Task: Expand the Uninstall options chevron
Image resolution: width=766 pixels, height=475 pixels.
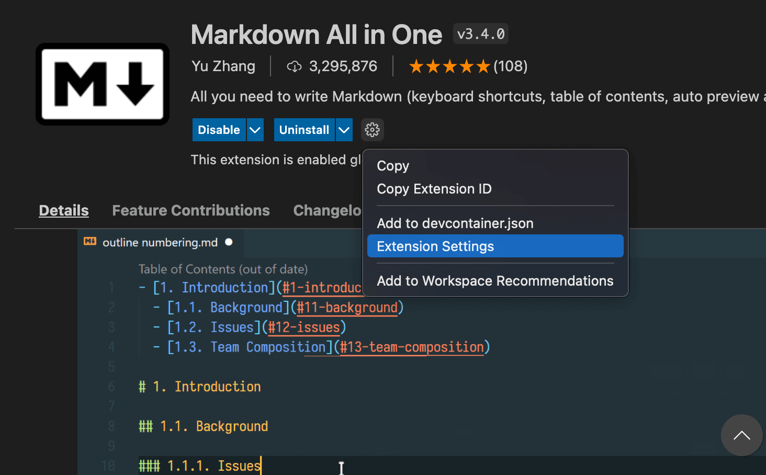Action: [x=344, y=129]
